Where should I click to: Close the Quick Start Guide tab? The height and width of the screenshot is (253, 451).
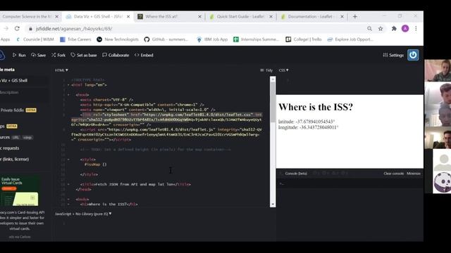coord(271,17)
